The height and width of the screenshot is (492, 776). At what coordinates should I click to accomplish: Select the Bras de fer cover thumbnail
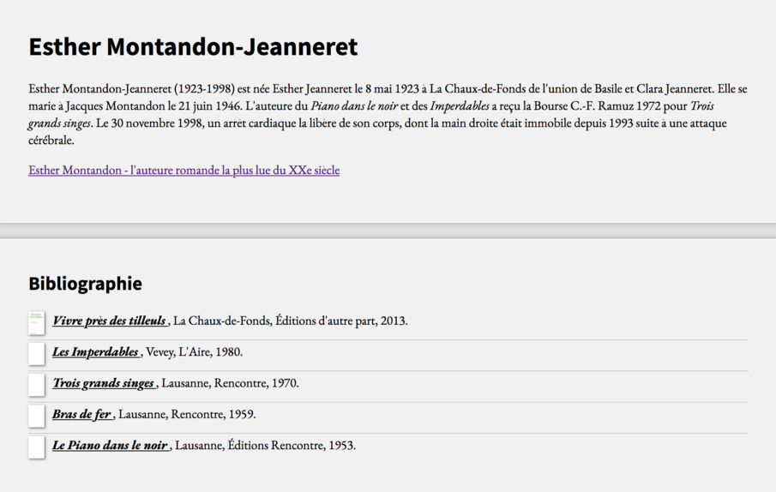(37, 417)
